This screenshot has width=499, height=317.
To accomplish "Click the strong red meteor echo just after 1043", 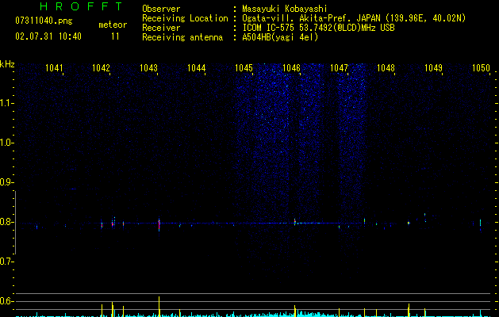I will tap(159, 224).
